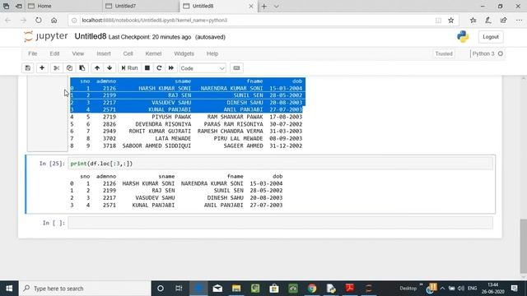
Task: Close the Untitled8 browser tab
Action: click(250, 6)
